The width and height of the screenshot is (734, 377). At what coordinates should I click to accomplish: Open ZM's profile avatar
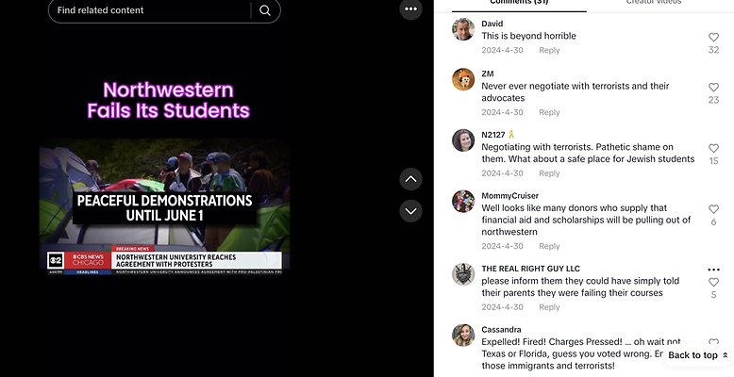tap(463, 79)
